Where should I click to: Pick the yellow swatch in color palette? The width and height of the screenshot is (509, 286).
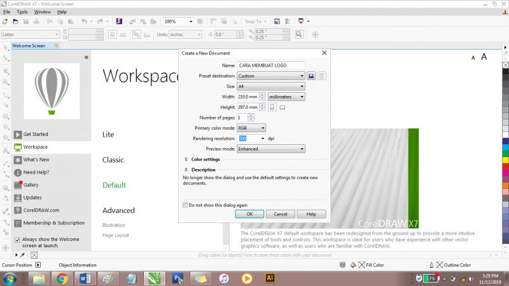pyautogui.click(x=505, y=160)
